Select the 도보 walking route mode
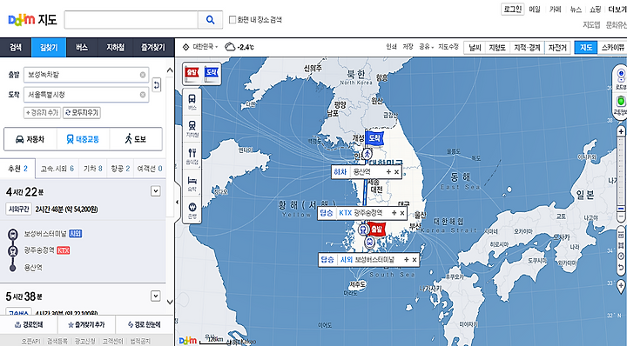The height and width of the screenshot is (346, 627). pos(136,139)
